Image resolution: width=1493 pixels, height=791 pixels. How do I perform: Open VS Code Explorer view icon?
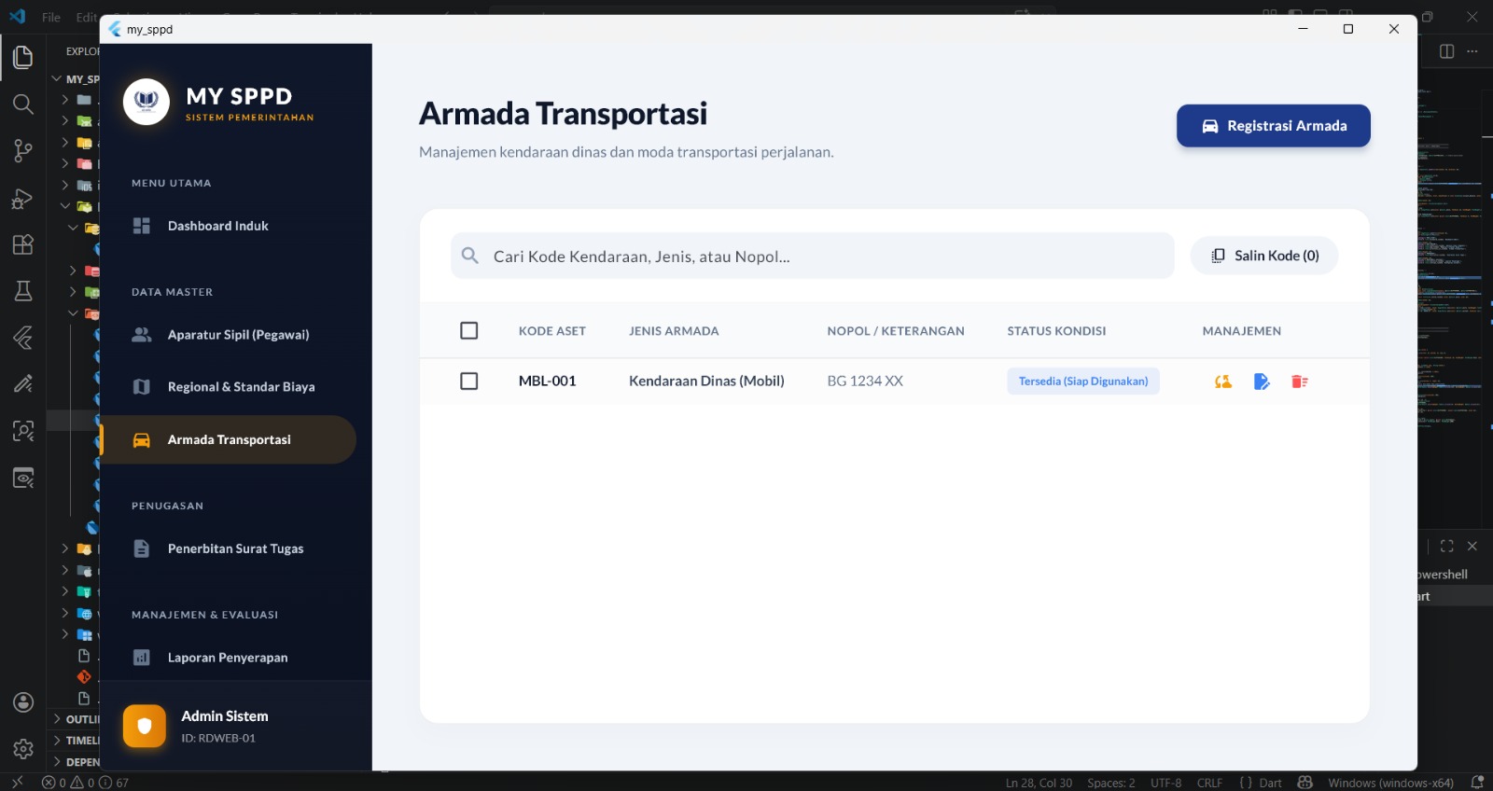point(22,57)
